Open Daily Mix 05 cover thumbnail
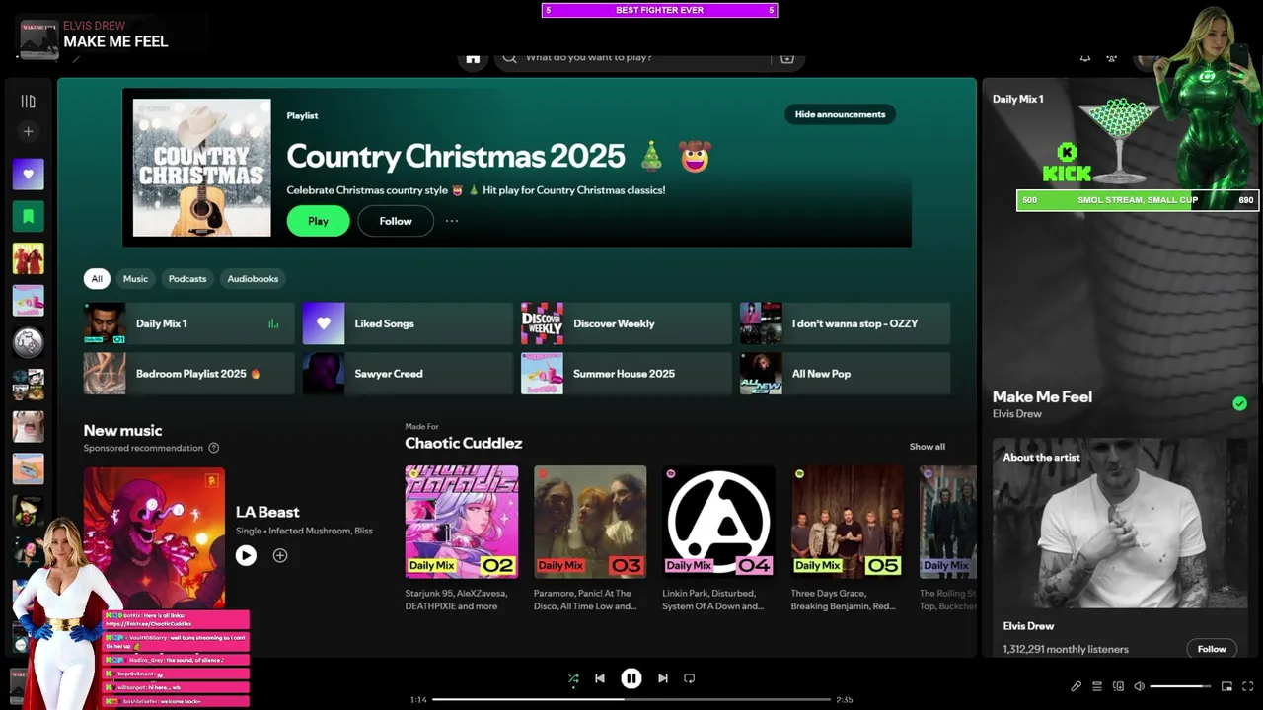 click(x=848, y=522)
